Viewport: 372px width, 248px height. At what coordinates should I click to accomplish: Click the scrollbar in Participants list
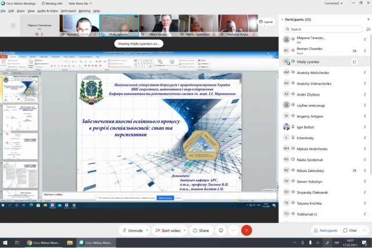point(370,104)
